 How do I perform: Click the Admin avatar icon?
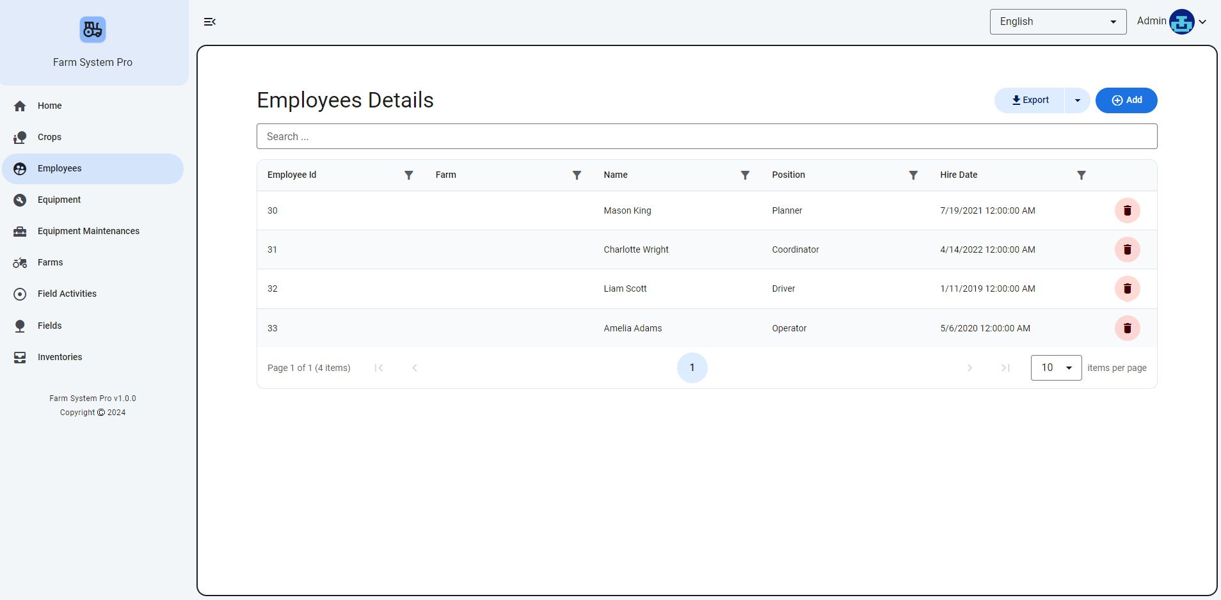click(x=1181, y=22)
